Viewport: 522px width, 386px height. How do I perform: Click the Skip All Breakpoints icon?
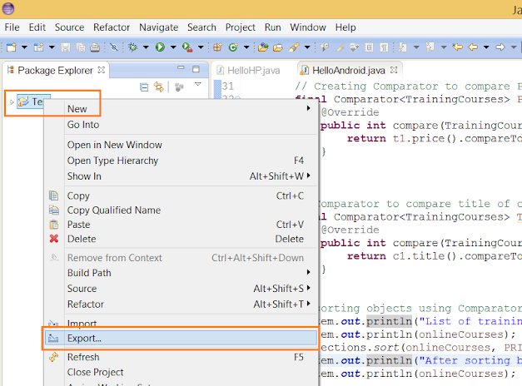coord(114,47)
